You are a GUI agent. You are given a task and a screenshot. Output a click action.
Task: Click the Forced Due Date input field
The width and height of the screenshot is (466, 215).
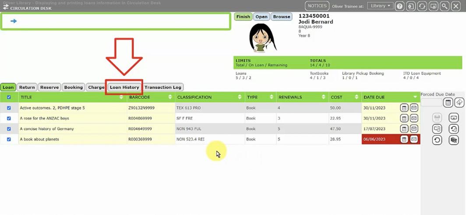[x=431, y=102]
